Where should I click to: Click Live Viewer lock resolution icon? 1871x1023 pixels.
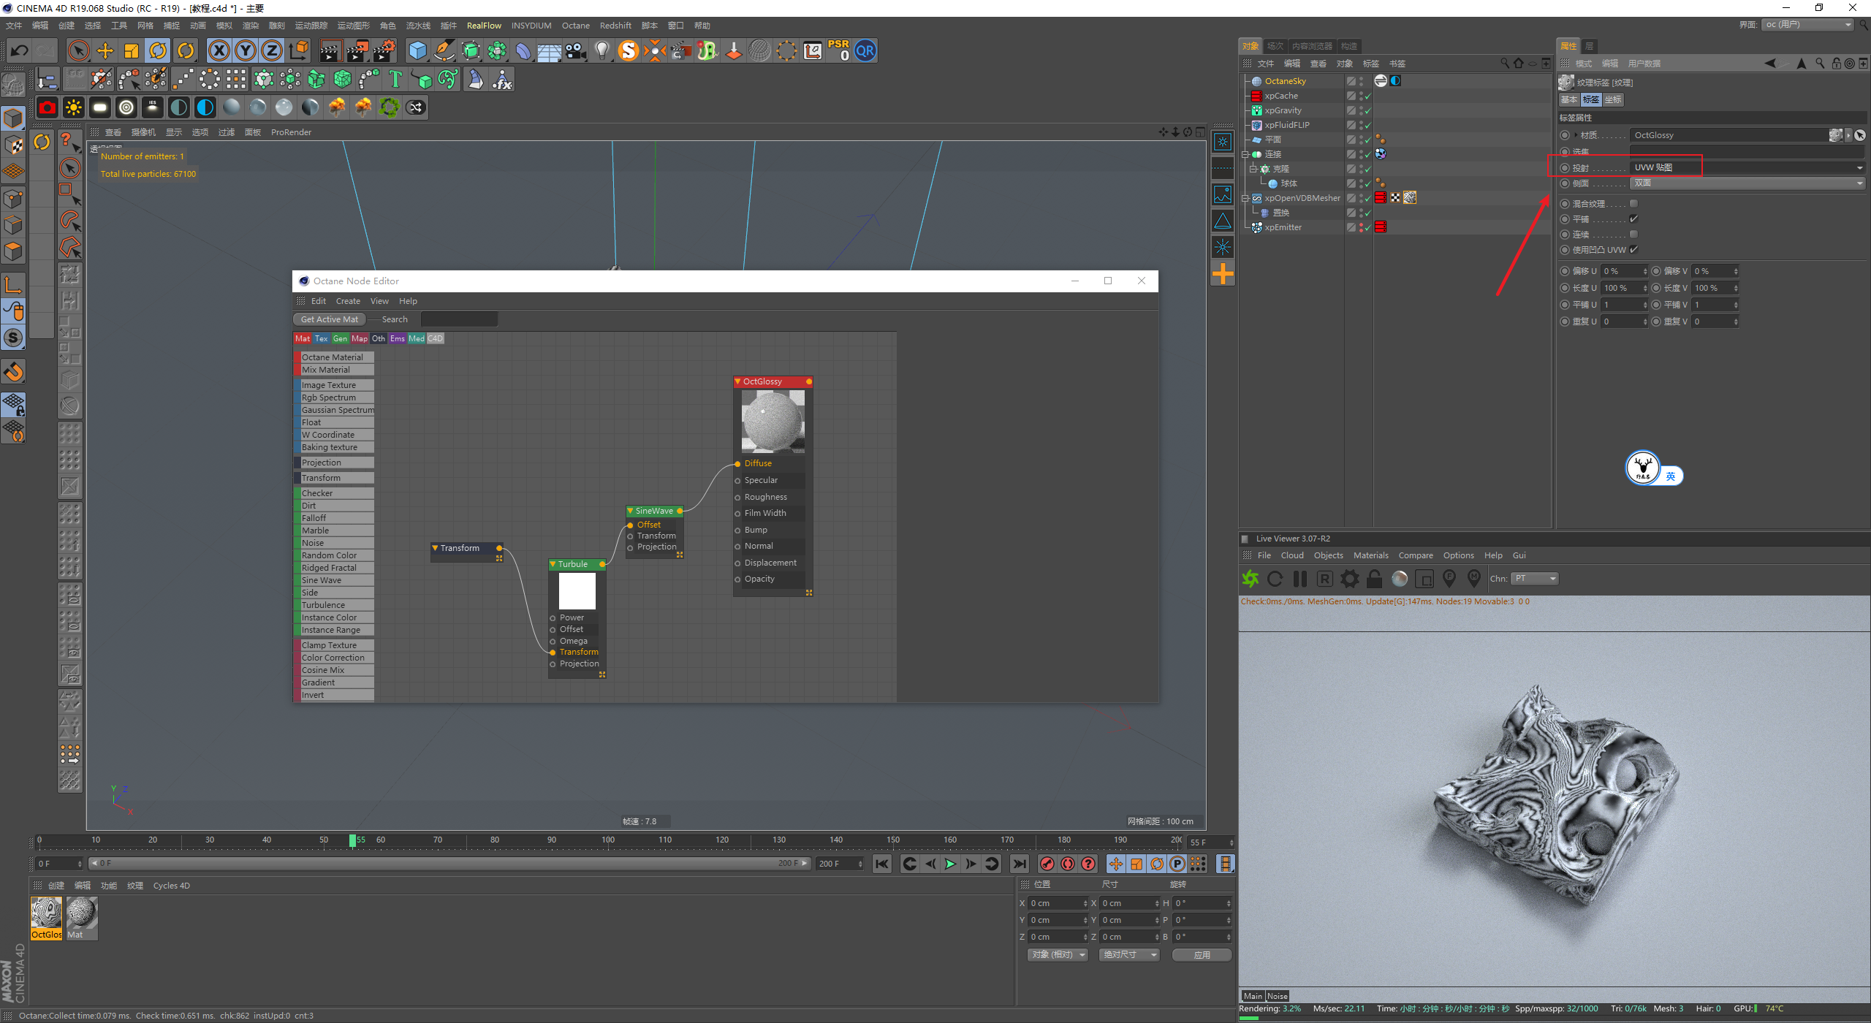coord(1375,579)
